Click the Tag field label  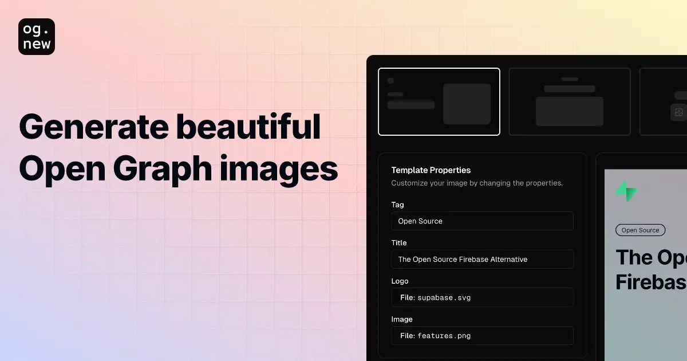397,205
